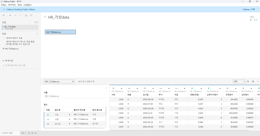Click the Abc type icon of the 직급 column
Viewport: 260px width, 136px height.
(x=176, y=88)
